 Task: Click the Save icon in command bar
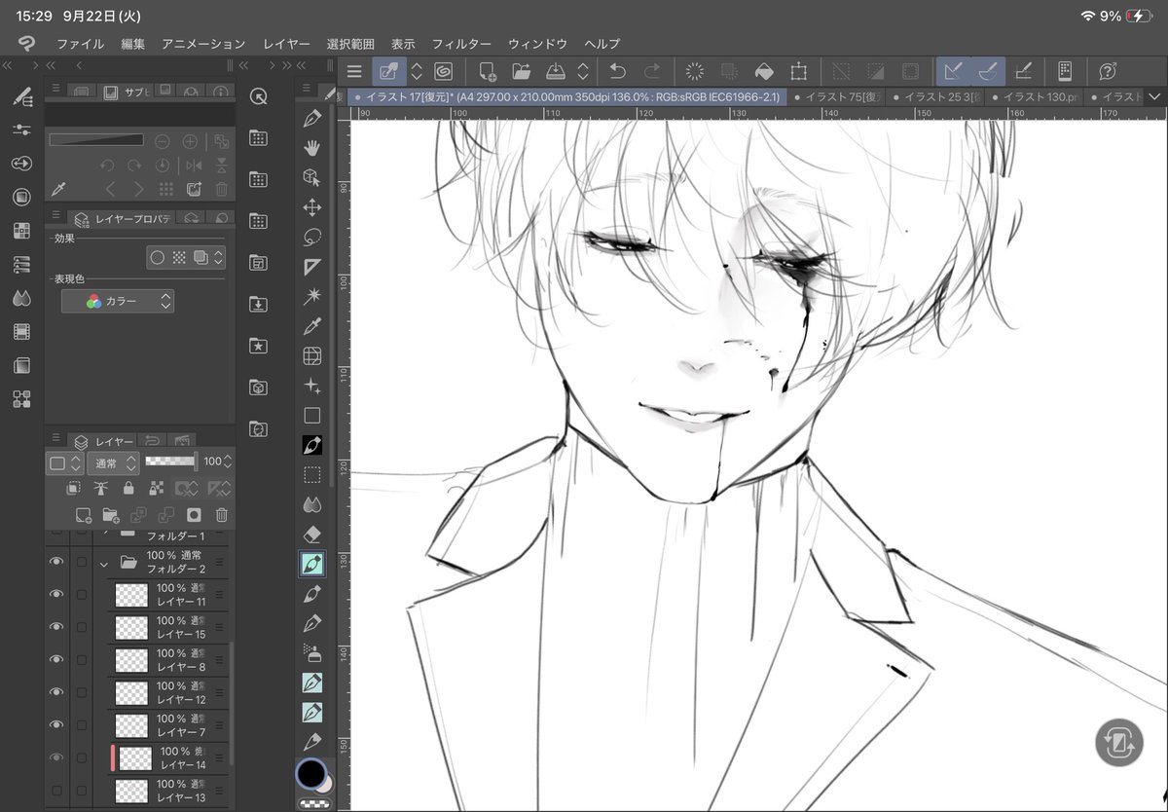pyautogui.click(x=556, y=71)
